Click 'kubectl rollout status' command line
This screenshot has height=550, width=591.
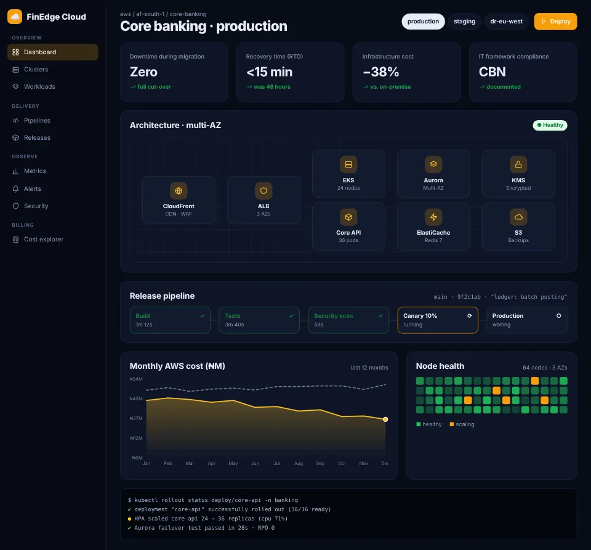coord(213,500)
